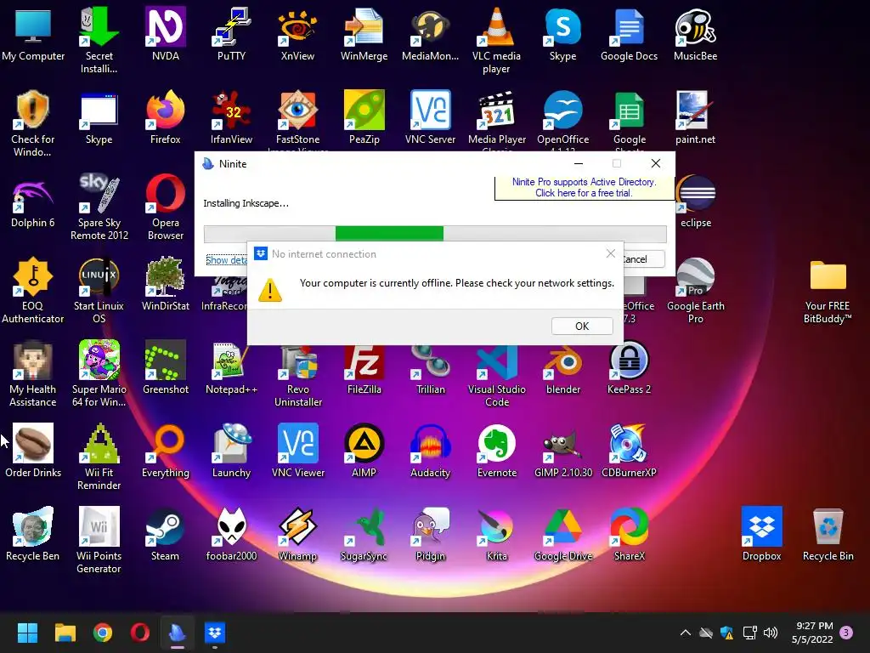
Task: Open the Windows Start menu
Action: 27,633
